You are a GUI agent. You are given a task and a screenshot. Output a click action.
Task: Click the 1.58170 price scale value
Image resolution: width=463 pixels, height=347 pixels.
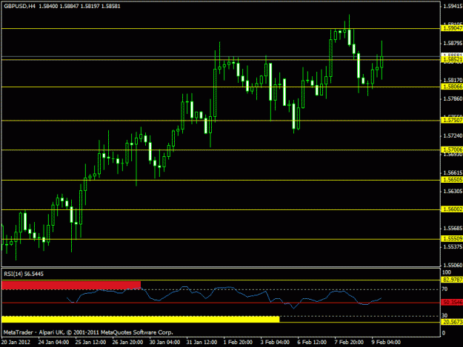453,80
